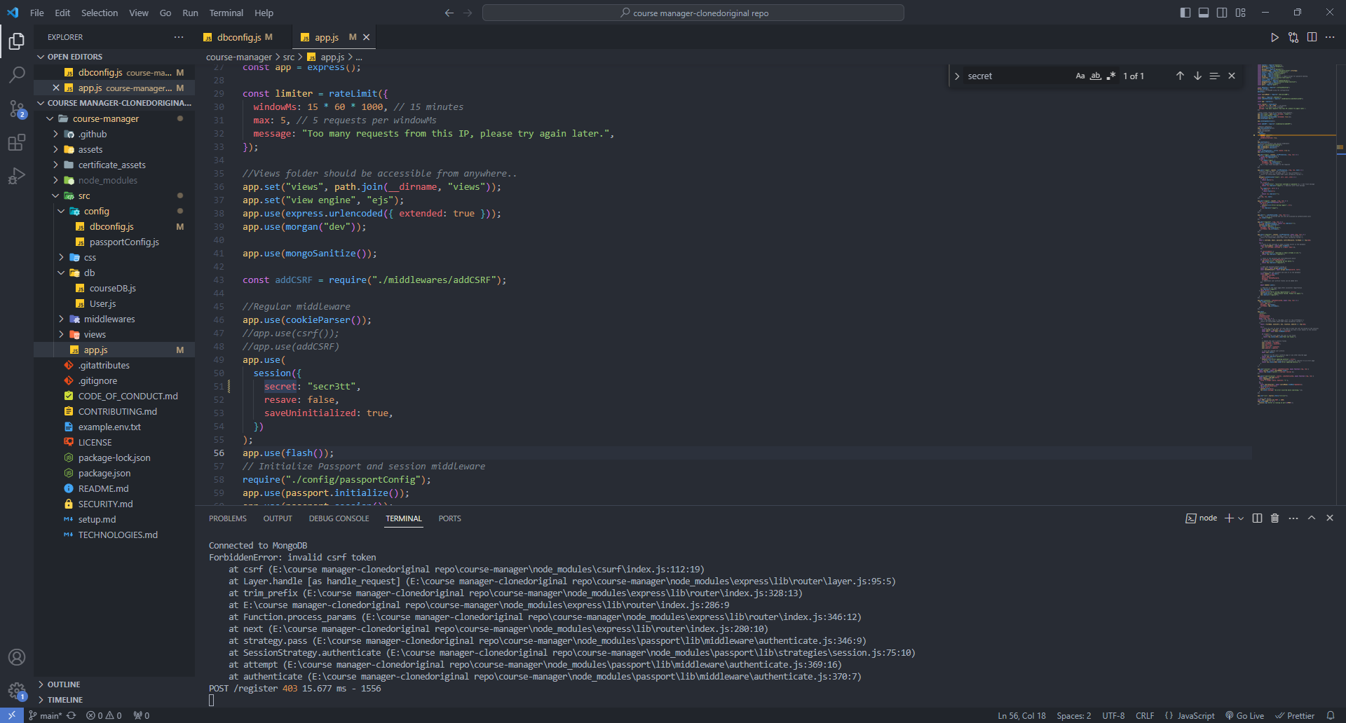Image resolution: width=1346 pixels, height=723 pixels.
Task: Open the Source Control view
Action: click(x=17, y=109)
